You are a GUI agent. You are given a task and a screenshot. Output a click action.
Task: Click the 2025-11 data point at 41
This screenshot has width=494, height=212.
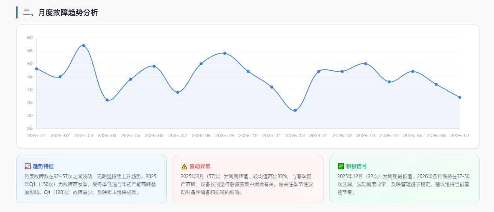tap(272, 87)
